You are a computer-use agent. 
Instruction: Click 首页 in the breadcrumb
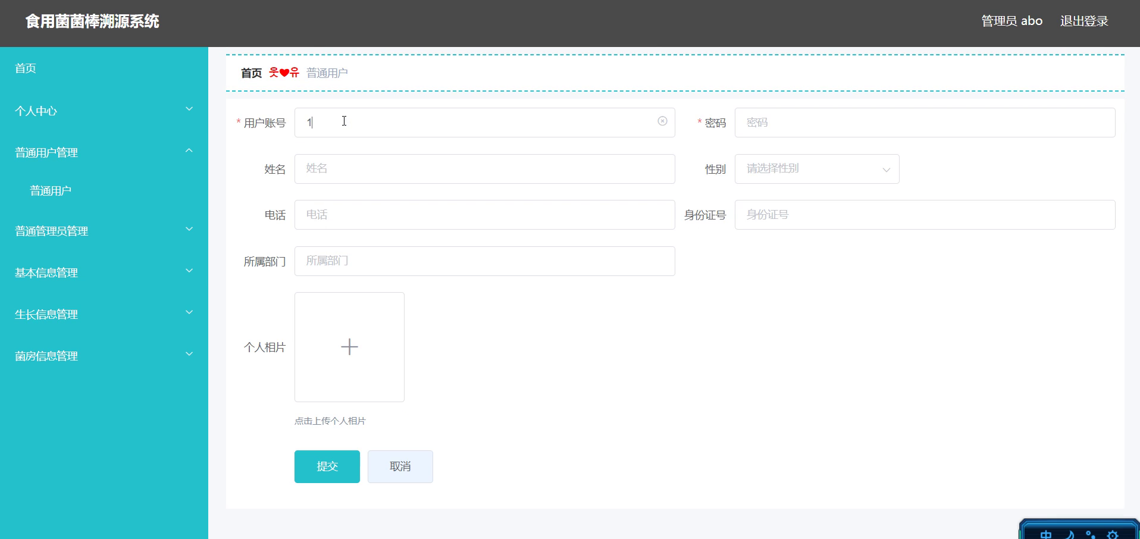(x=251, y=73)
